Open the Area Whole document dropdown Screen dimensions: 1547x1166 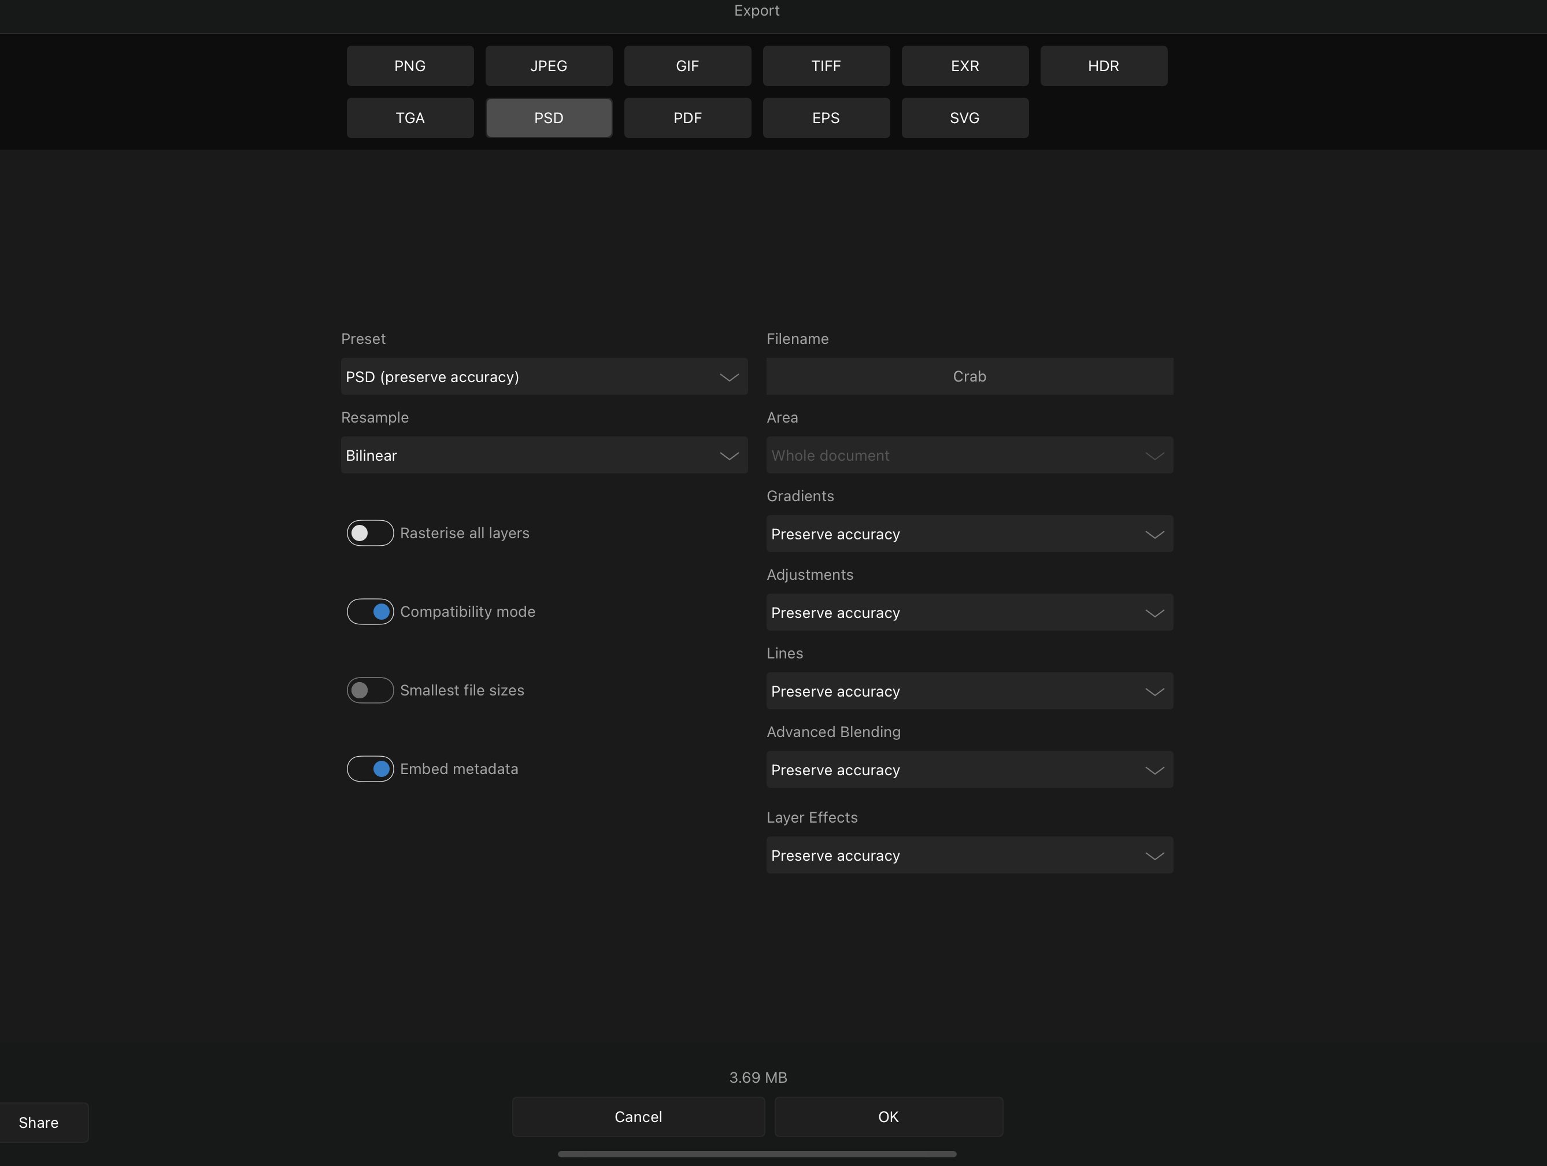(x=969, y=456)
